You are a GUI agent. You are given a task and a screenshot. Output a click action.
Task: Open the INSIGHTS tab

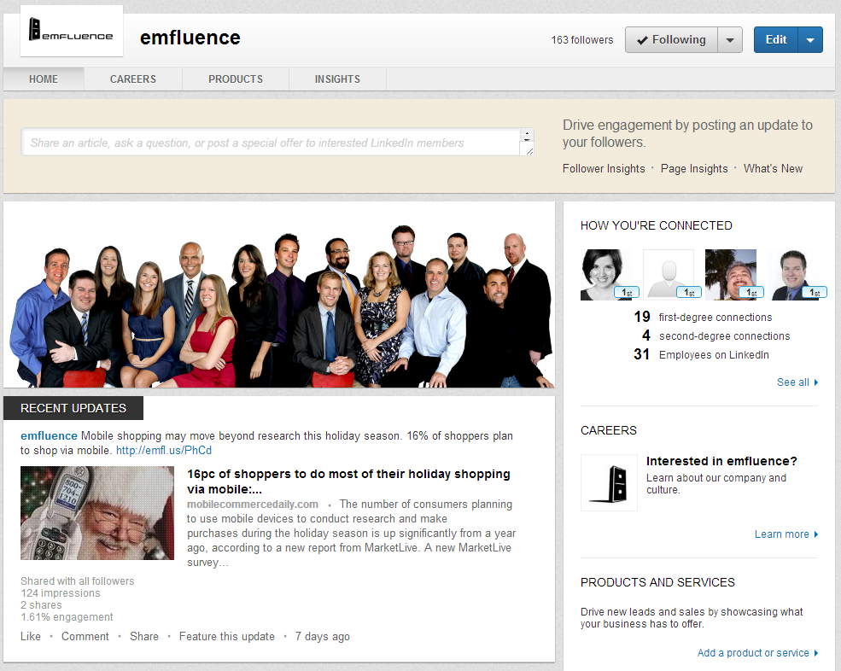(x=337, y=79)
